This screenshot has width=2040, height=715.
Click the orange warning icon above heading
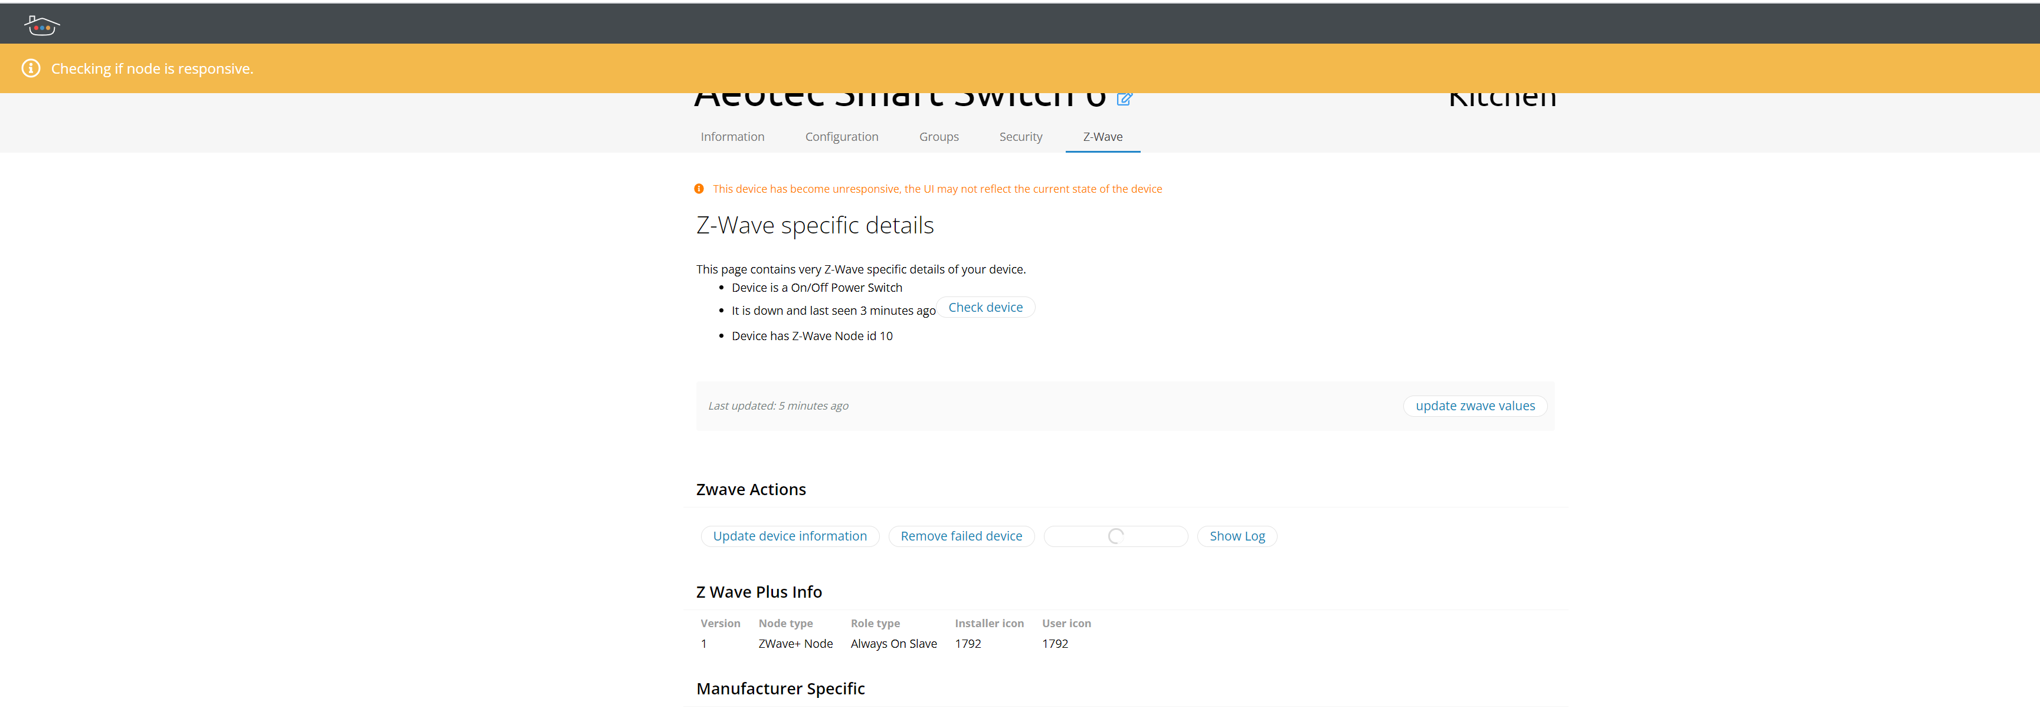(699, 189)
